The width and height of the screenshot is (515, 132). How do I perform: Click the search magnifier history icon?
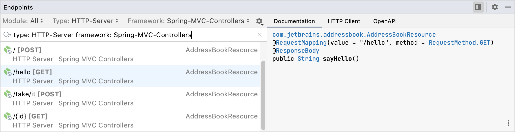7,35
